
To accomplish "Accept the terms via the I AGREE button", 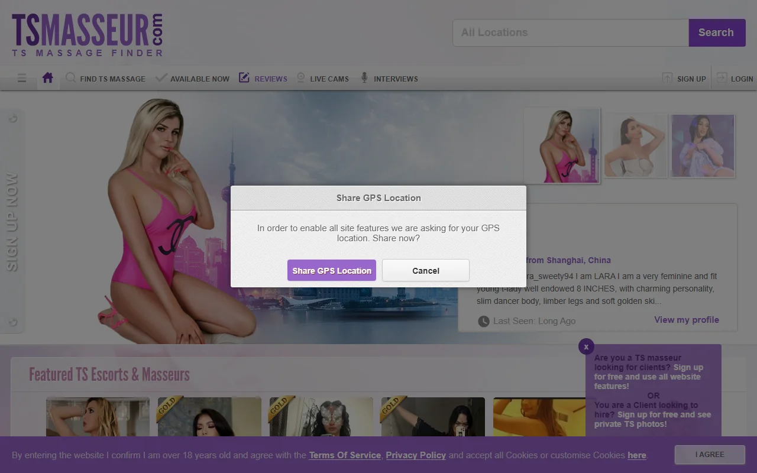I will [709, 455].
